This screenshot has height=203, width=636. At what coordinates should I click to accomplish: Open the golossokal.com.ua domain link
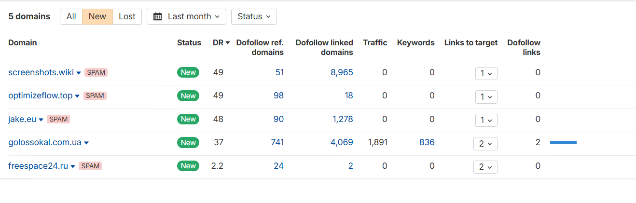(x=44, y=142)
